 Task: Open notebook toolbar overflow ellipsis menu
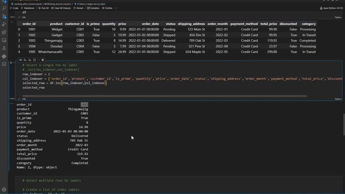coord(116,8)
